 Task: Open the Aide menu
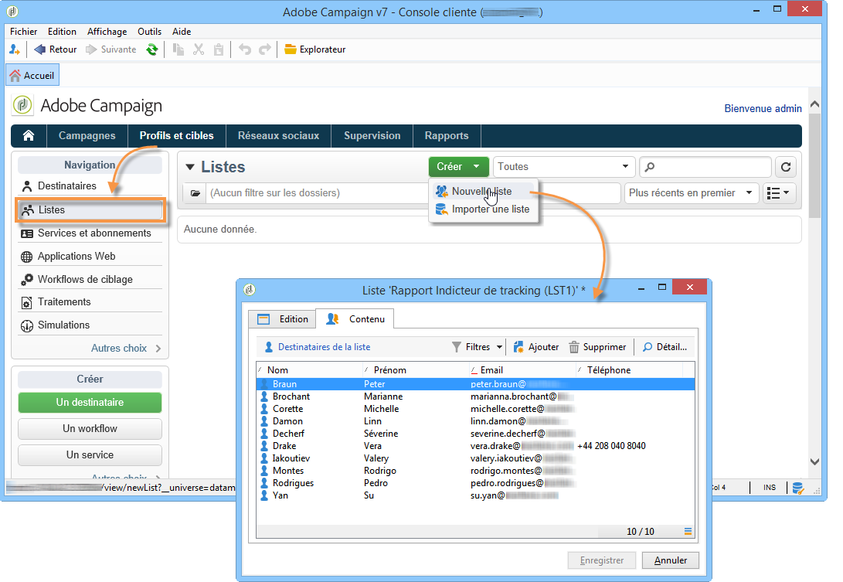[182, 31]
